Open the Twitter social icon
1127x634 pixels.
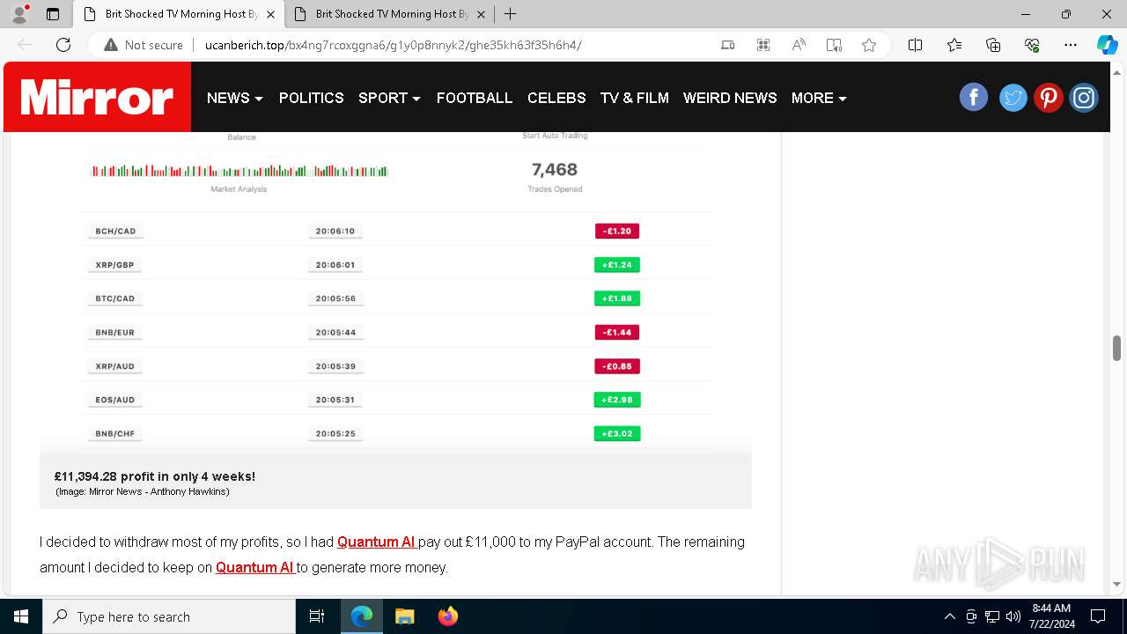(x=1013, y=97)
